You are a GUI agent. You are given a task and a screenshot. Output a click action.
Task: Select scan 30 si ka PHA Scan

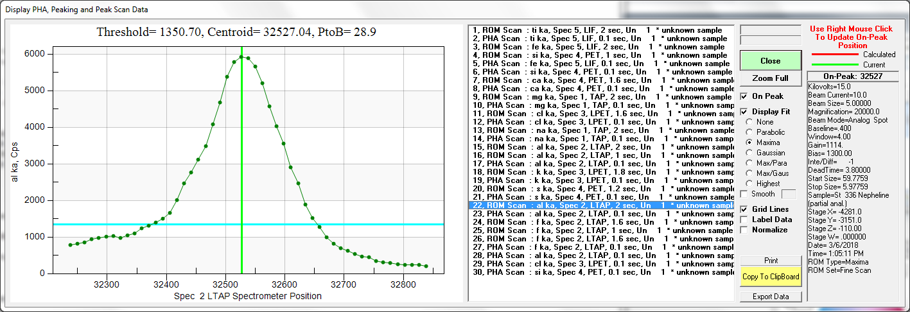(600, 272)
